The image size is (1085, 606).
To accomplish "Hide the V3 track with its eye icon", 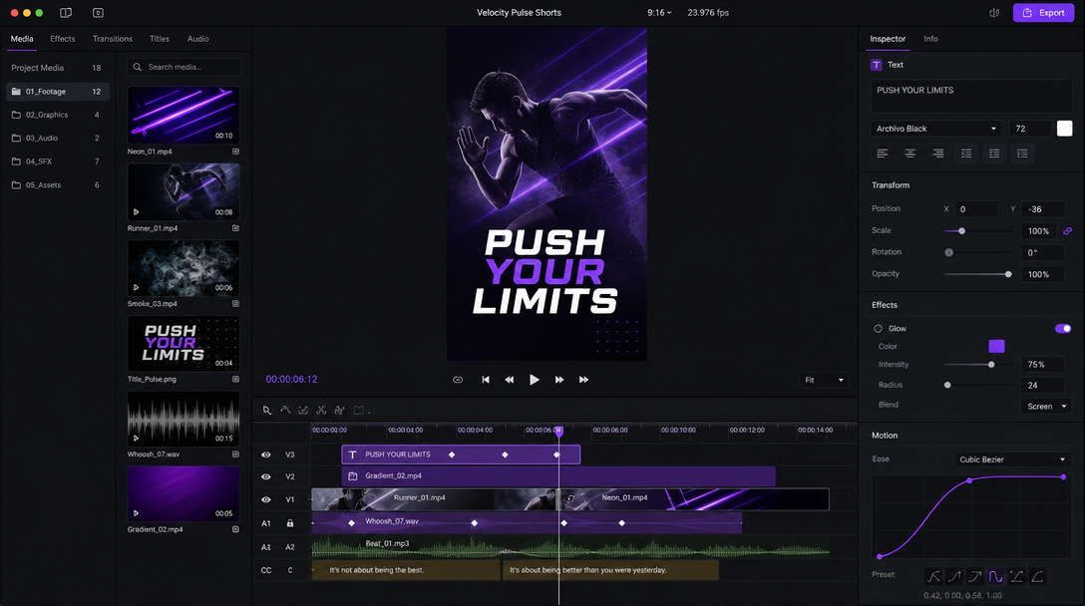I will pyautogui.click(x=265, y=454).
